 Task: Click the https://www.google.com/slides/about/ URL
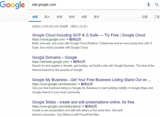[x=56, y=106]
